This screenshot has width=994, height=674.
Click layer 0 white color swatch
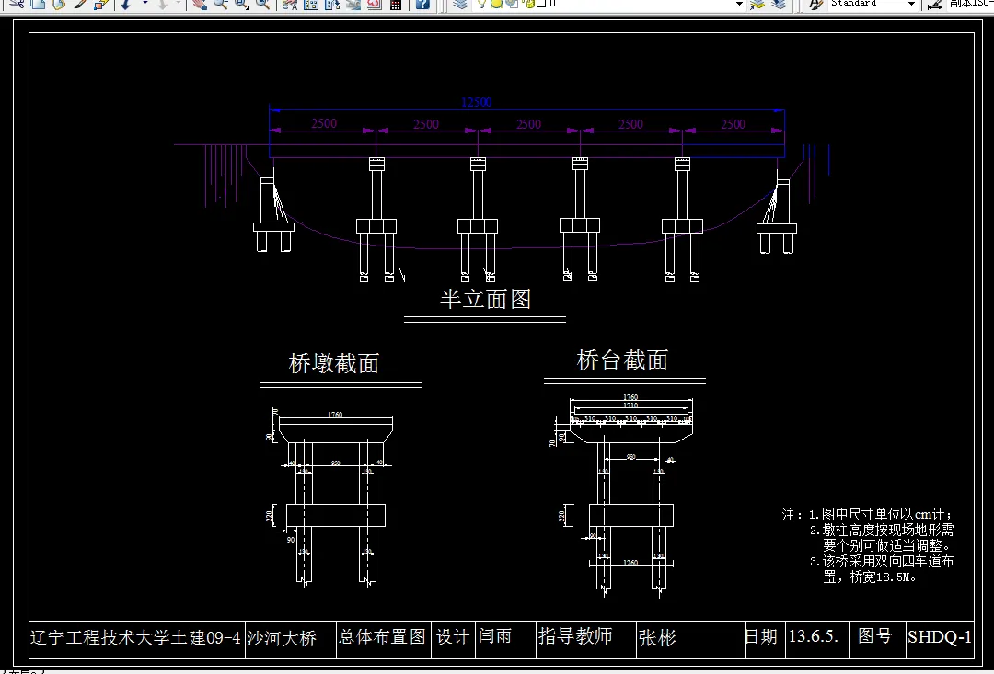click(541, 4)
